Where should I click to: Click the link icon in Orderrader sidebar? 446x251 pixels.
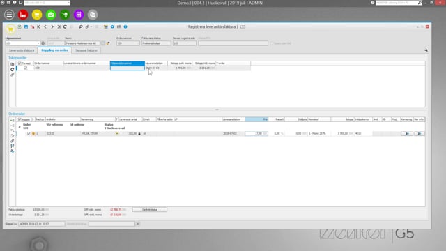point(13,141)
